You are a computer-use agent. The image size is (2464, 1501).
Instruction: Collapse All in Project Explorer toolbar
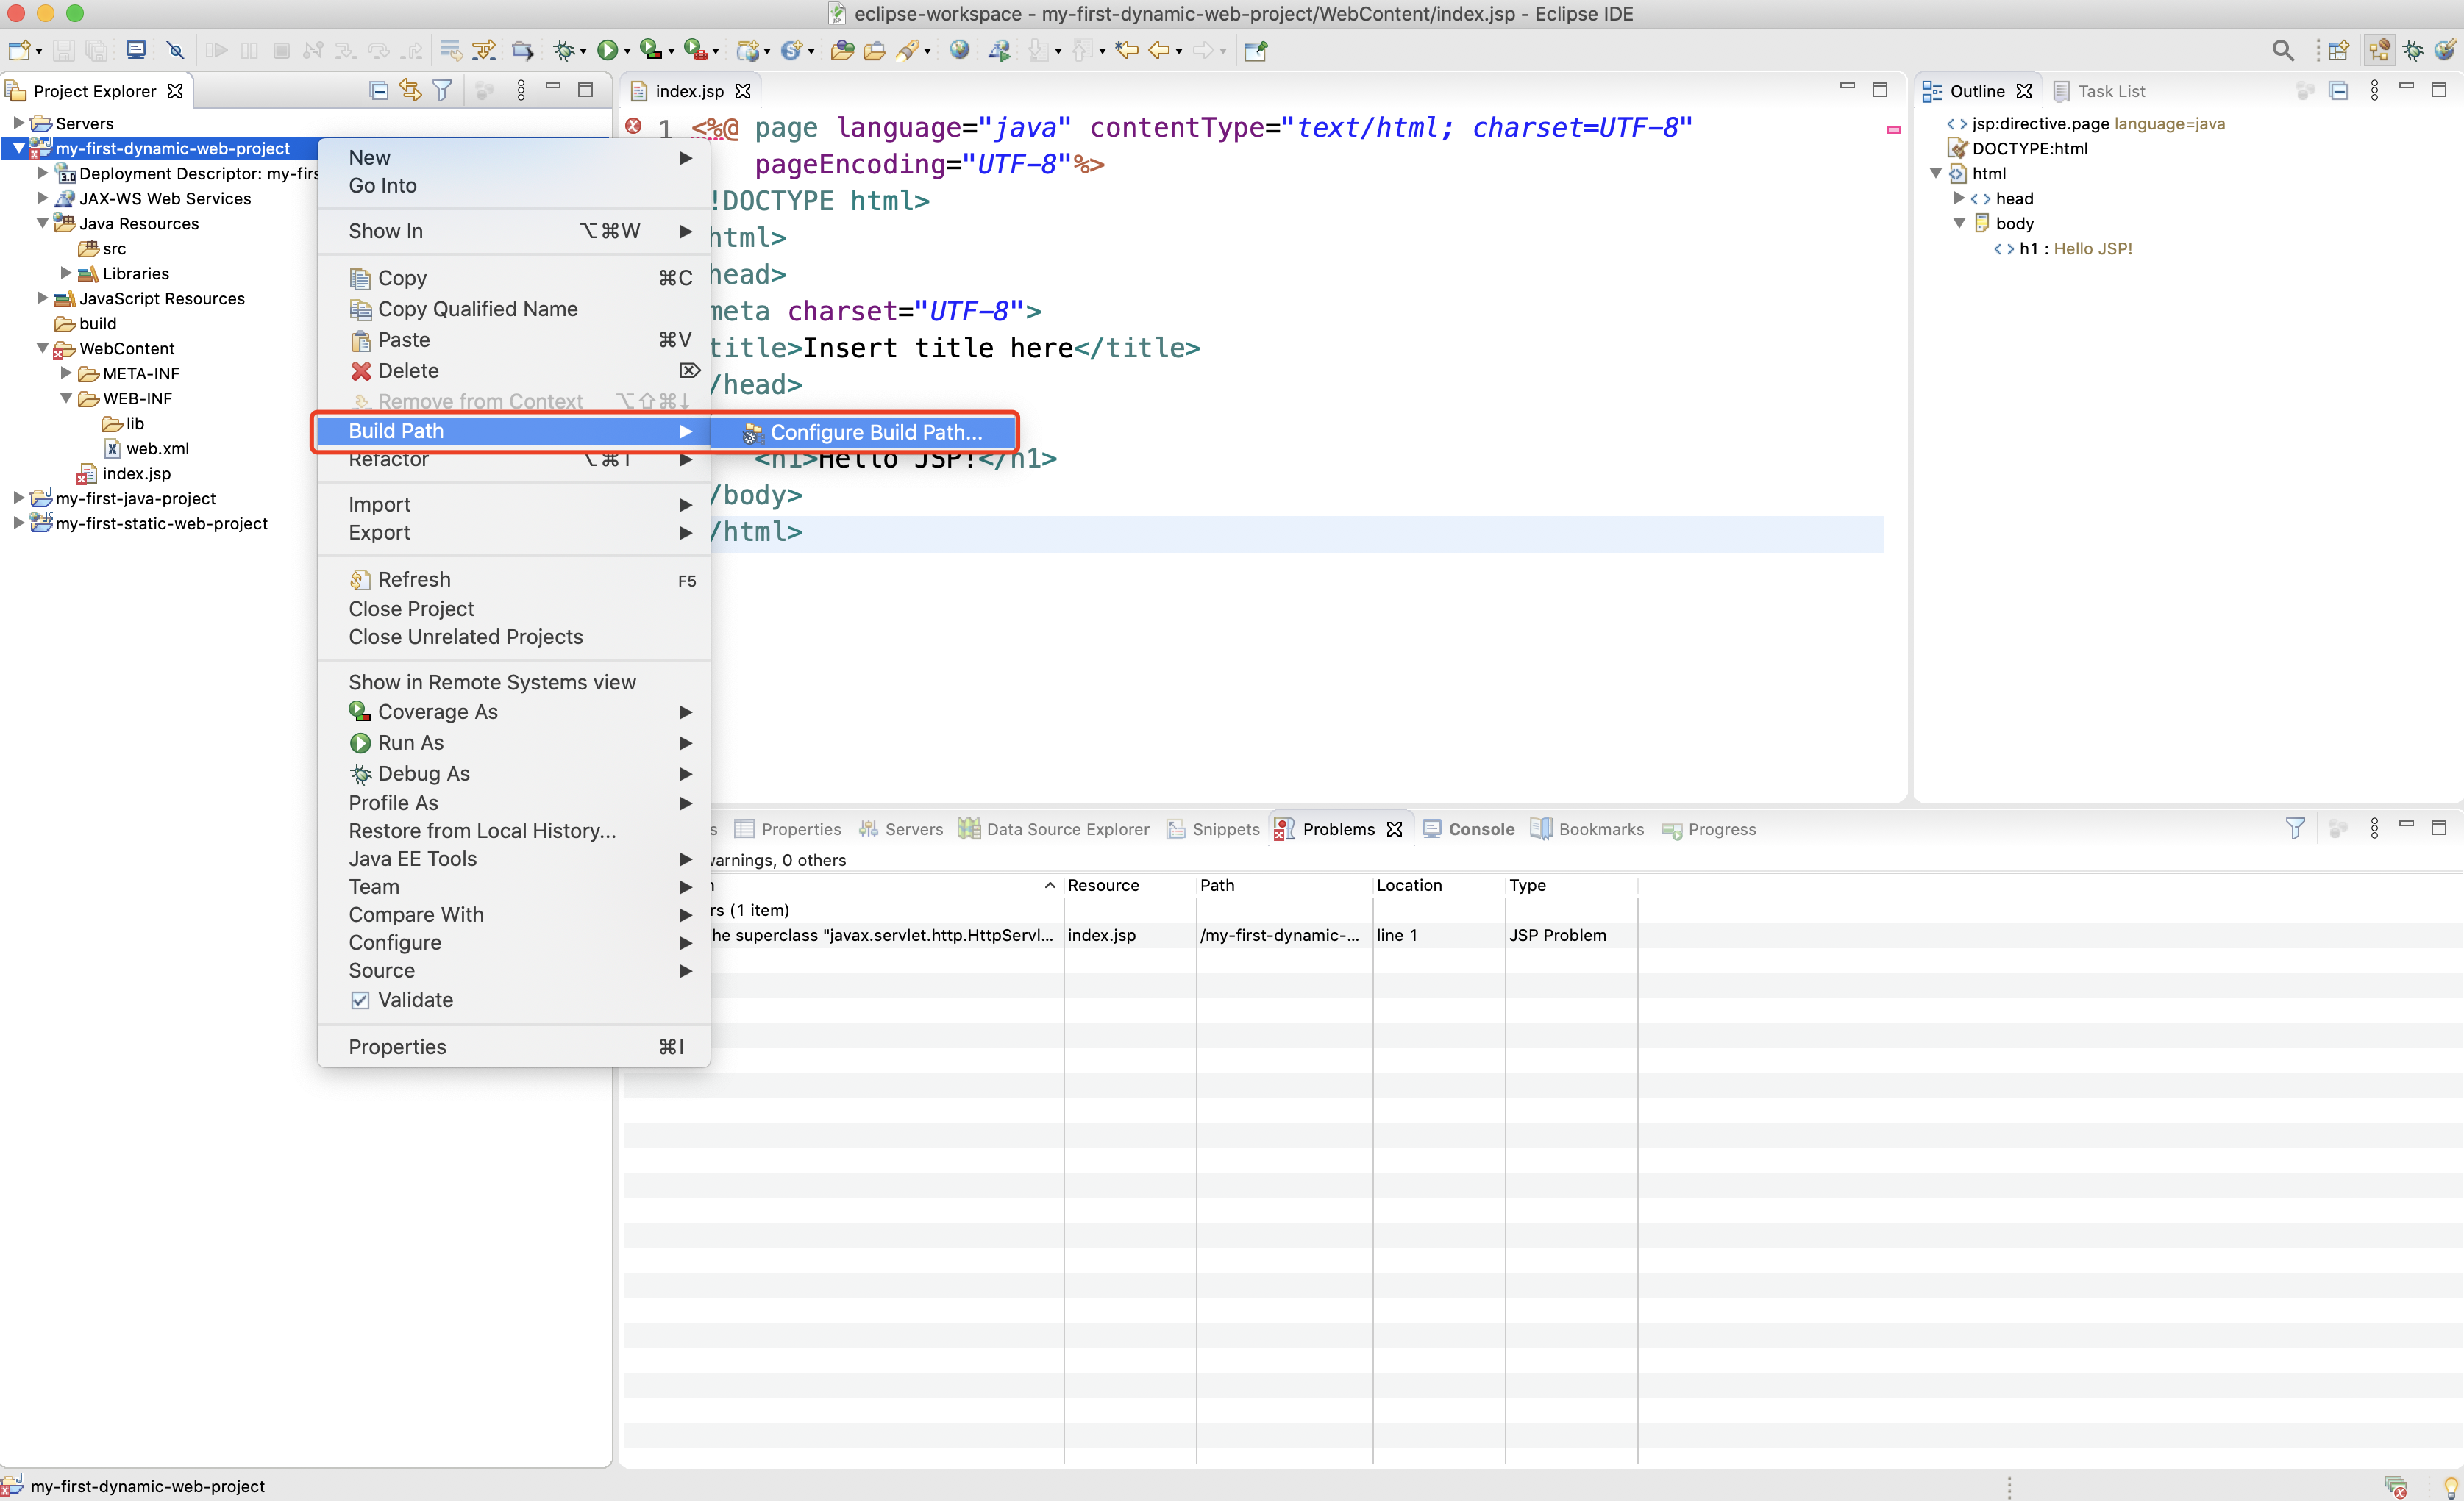click(x=379, y=91)
